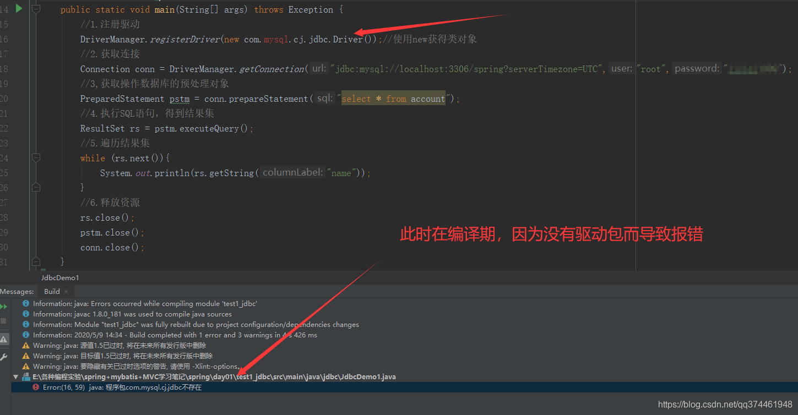Viewport: 798px width, 415px height.
Task: Click info icon on 'javac 1.8.0_181' row
Action: pyautogui.click(x=26, y=314)
